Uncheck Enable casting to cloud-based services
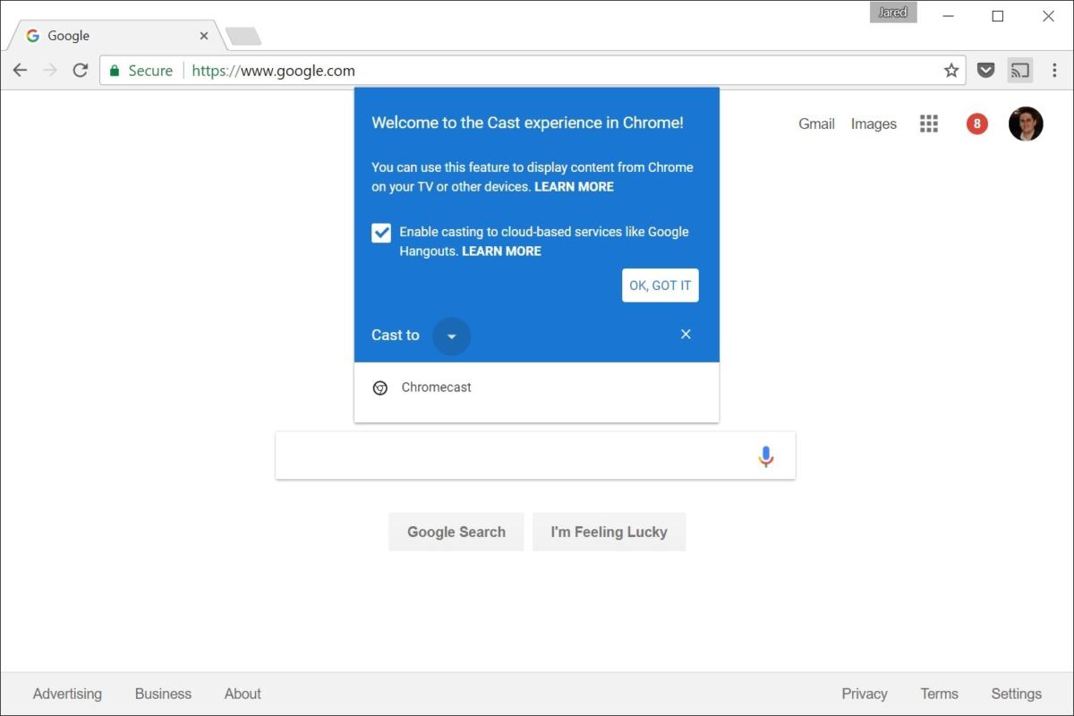The height and width of the screenshot is (716, 1074). point(381,233)
